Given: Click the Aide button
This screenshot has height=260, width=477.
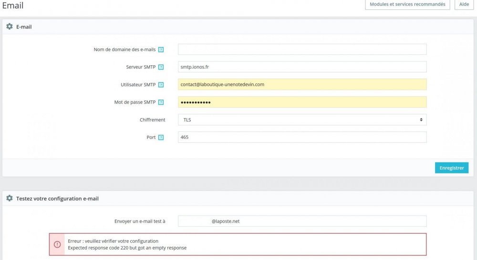Looking at the screenshot, I should pos(464,4).
